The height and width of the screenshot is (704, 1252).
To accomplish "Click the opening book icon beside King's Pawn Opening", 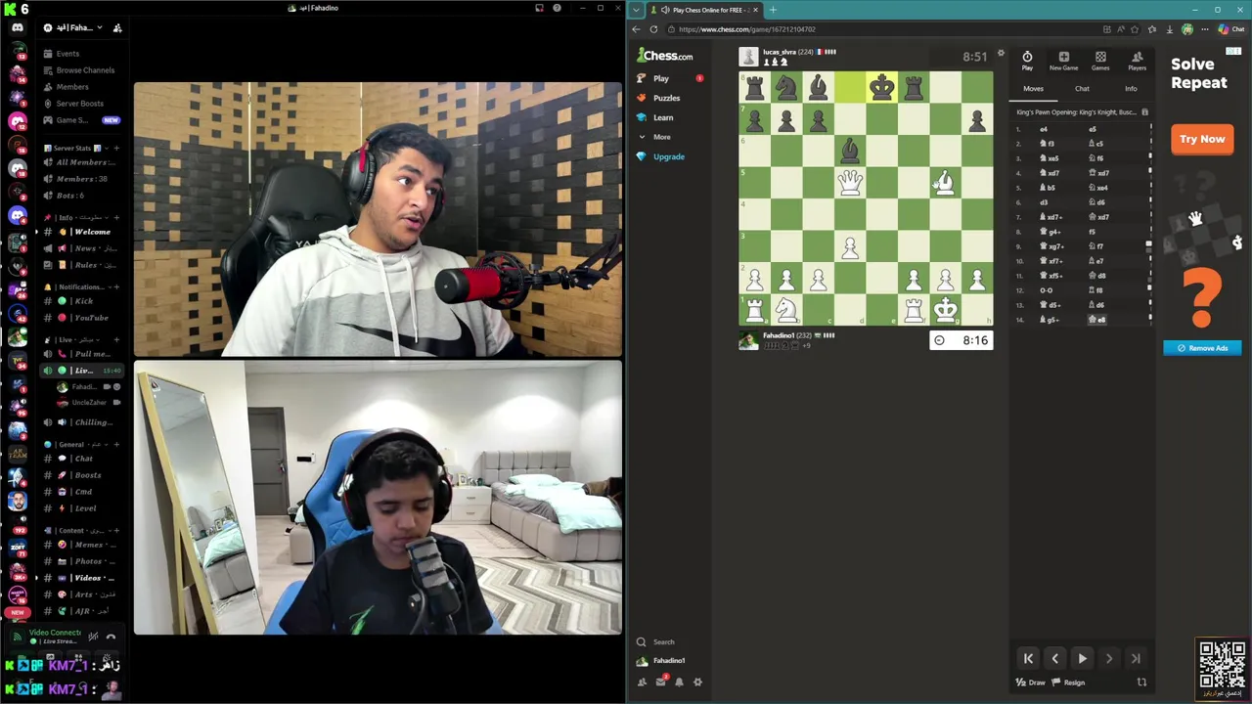I will click(x=1144, y=112).
